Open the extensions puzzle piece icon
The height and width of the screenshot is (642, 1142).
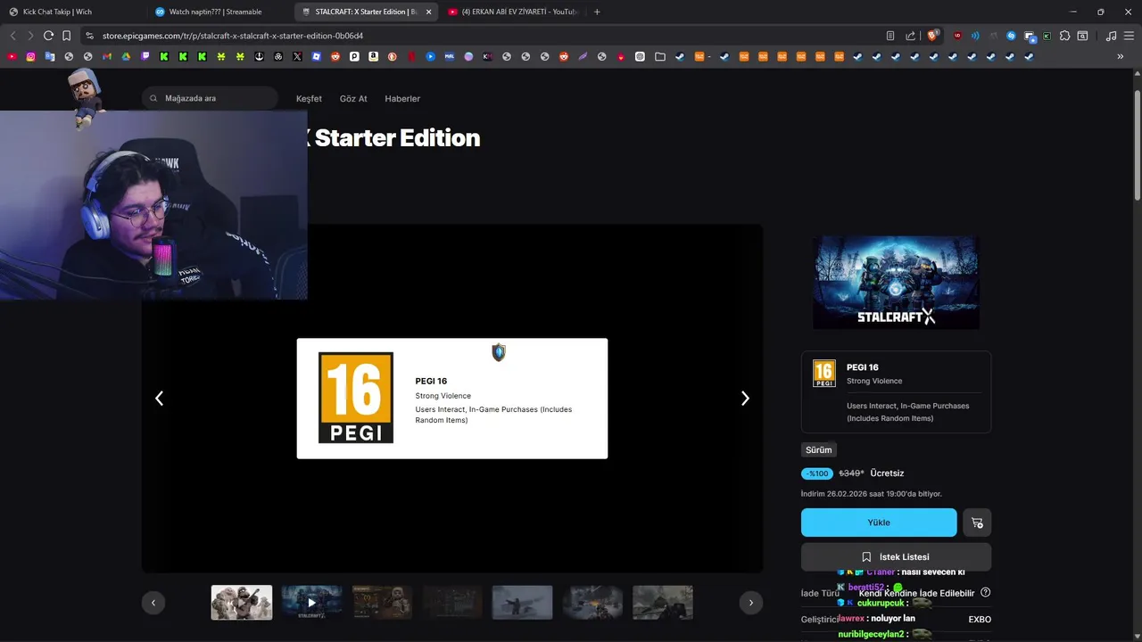(1064, 36)
